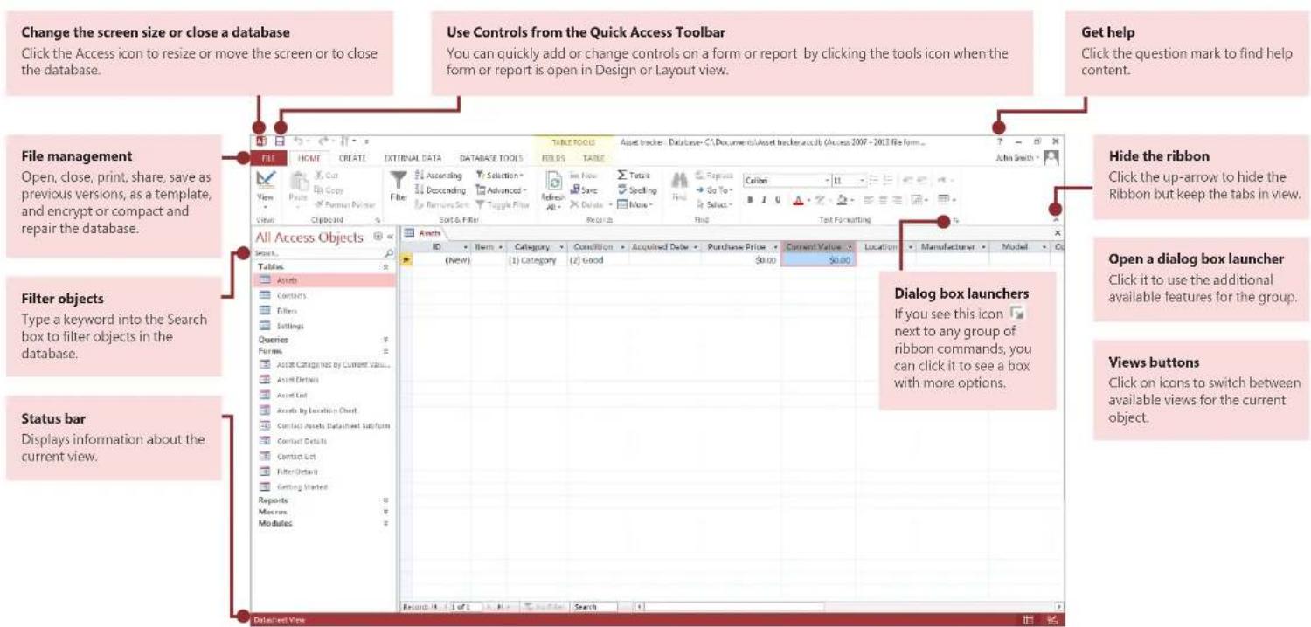Open the Category column header dropdown
This screenshot has width=1311, height=627.
(560, 247)
